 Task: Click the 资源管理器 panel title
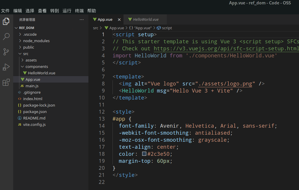click(x=27, y=20)
